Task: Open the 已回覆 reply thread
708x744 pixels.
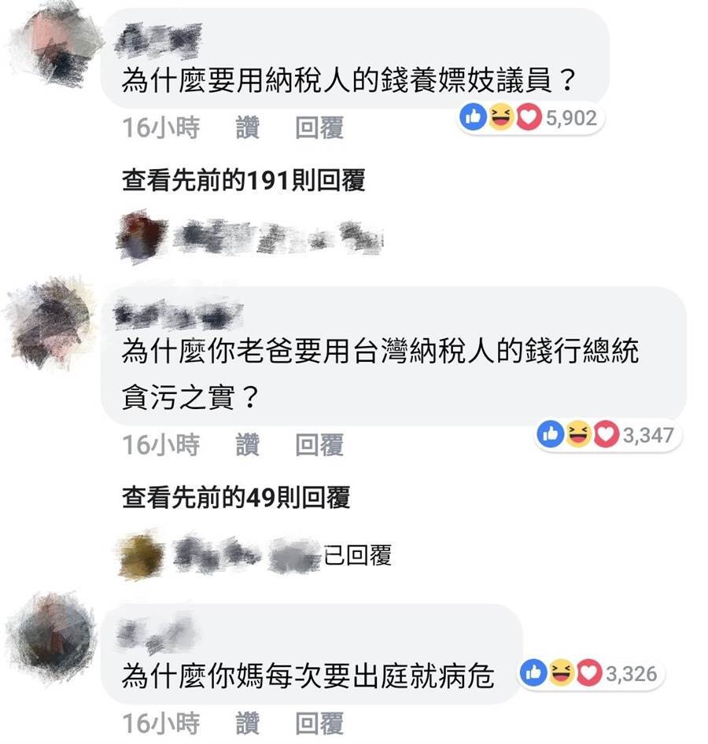Action: pyautogui.click(x=357, y=554)
